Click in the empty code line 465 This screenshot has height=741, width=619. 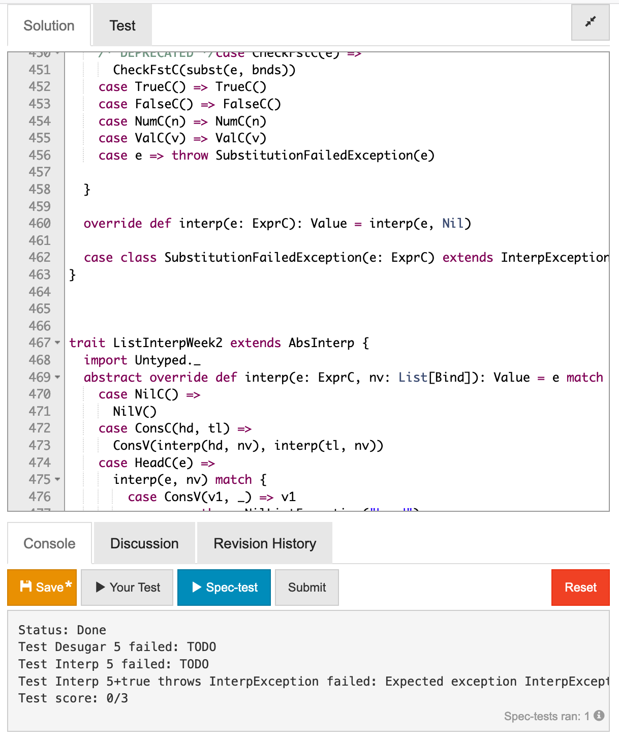tap(305, 309)
